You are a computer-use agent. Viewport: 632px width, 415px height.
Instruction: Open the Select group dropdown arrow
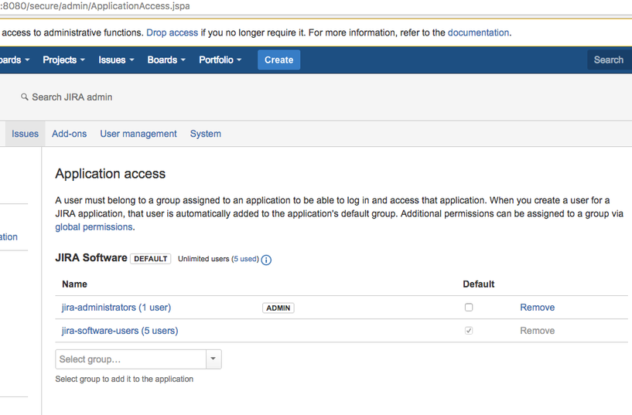pos(214,359)
